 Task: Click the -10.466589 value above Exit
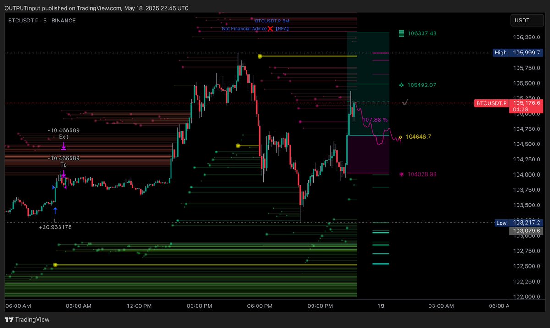click(x=64, y=130)
